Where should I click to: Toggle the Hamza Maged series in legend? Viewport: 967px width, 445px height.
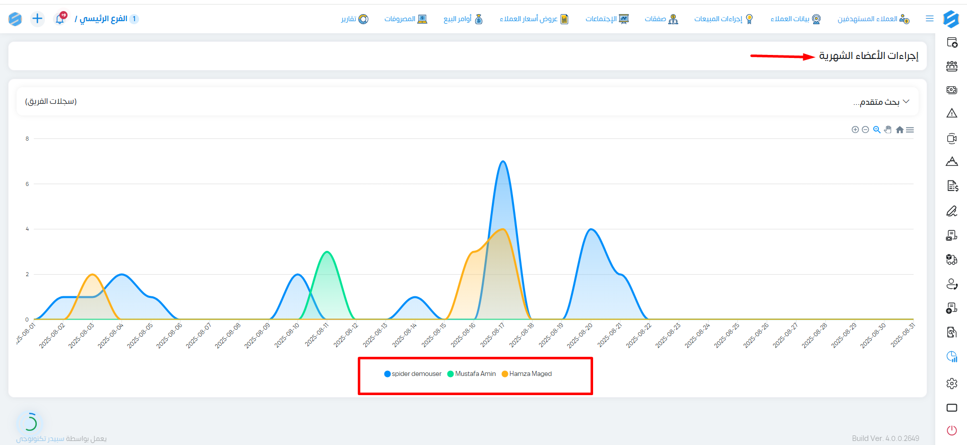point(527,374)
